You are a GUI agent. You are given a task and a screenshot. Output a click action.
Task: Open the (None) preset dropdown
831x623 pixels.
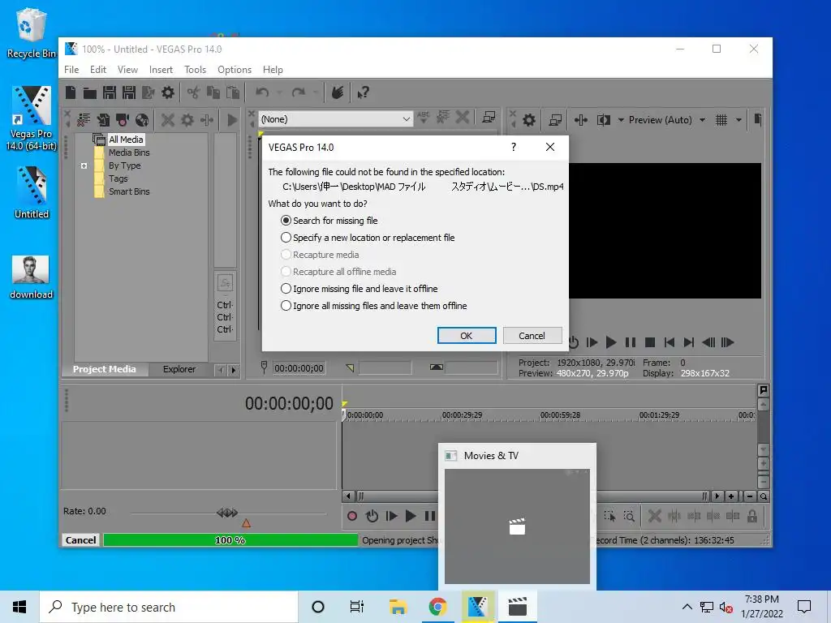point(335,119)
